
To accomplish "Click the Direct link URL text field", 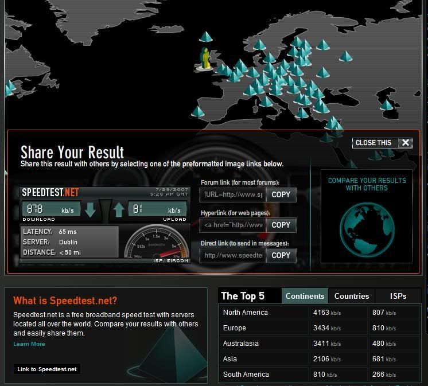I will pos(233,255).
